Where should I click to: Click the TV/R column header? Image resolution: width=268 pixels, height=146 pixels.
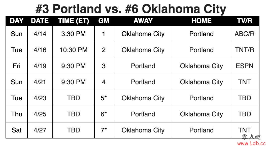pyautogui.click(x=244, y=21)
